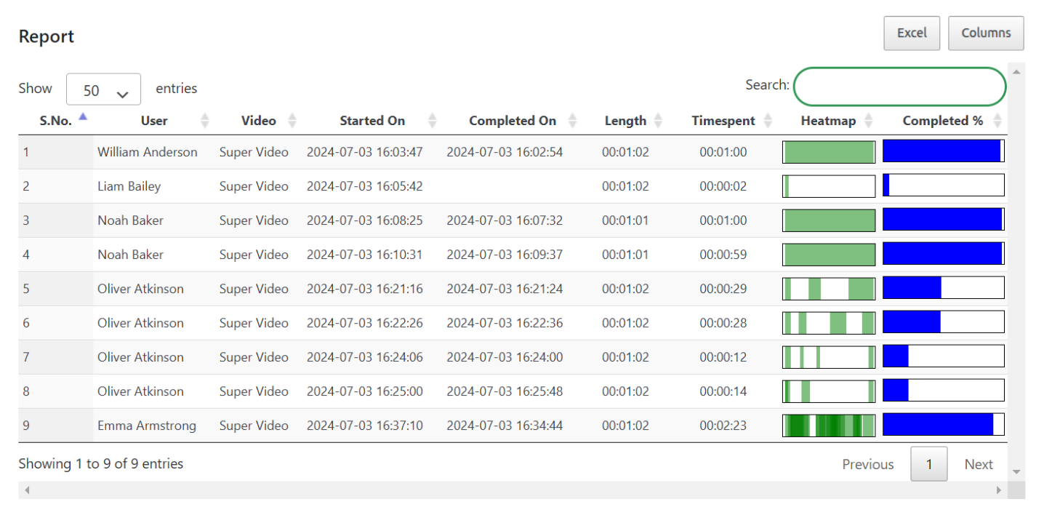Click the timespent value 00:00:59
The image size is (1044, 515).
point(723,255)
